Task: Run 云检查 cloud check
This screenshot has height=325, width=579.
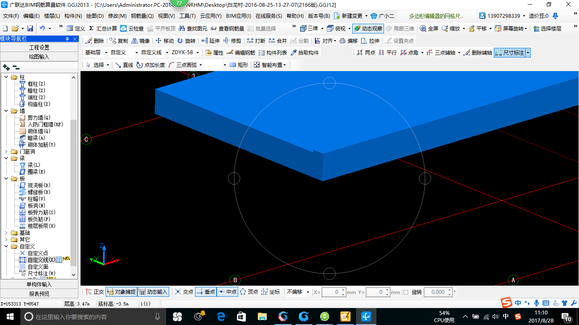Action: tap(132, 28)
